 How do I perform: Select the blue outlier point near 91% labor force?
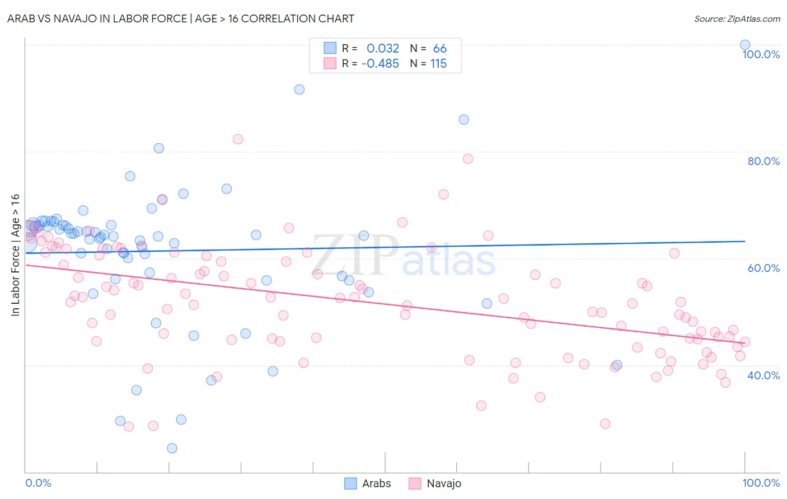(299, 90)
